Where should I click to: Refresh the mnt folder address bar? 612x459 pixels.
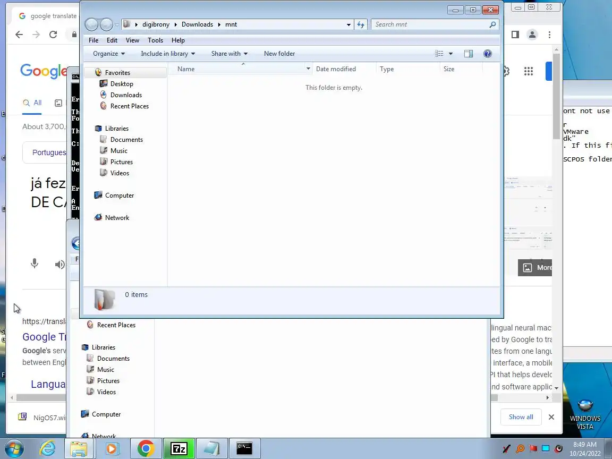[360, 24]
